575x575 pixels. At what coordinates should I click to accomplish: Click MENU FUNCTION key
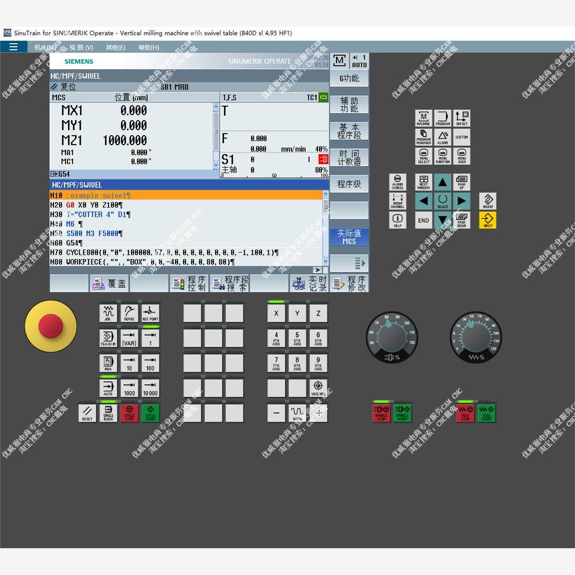point(442,156)
